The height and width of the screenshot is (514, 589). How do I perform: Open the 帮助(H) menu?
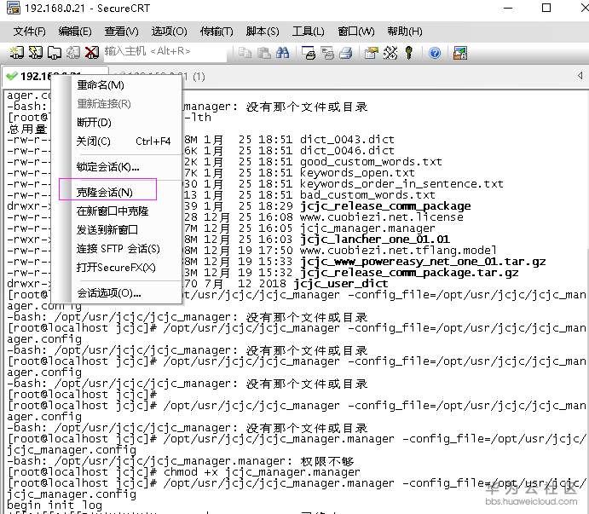pos(405,32)
